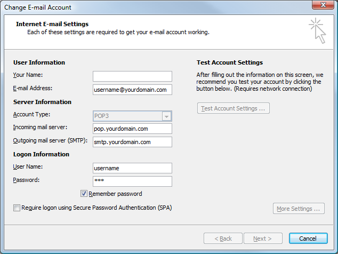This screenshot has height=254, width=338.
Task: Open the Account Type dropdown
Action: [x=166, y=116]
